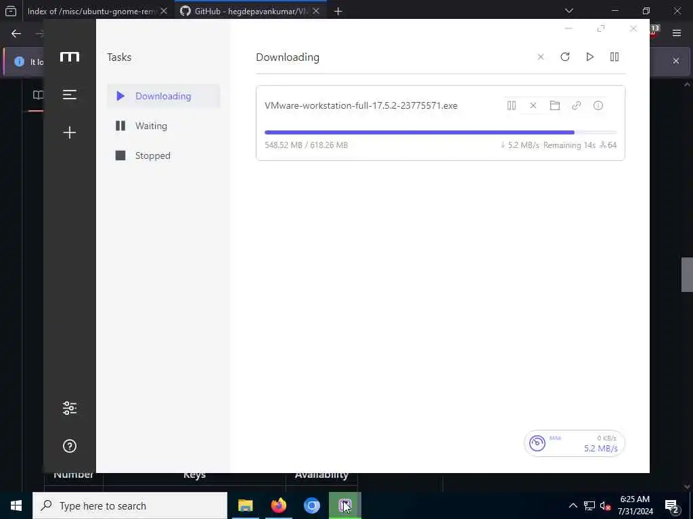Click the browser page scrollbar thumb
693x519 pixels.
pyautogui.click(x=687, y=274)
